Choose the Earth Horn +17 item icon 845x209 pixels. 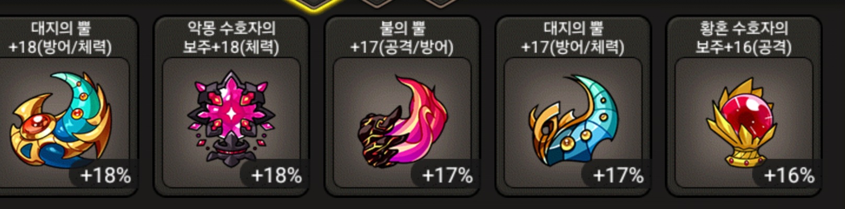click(573, 120)
